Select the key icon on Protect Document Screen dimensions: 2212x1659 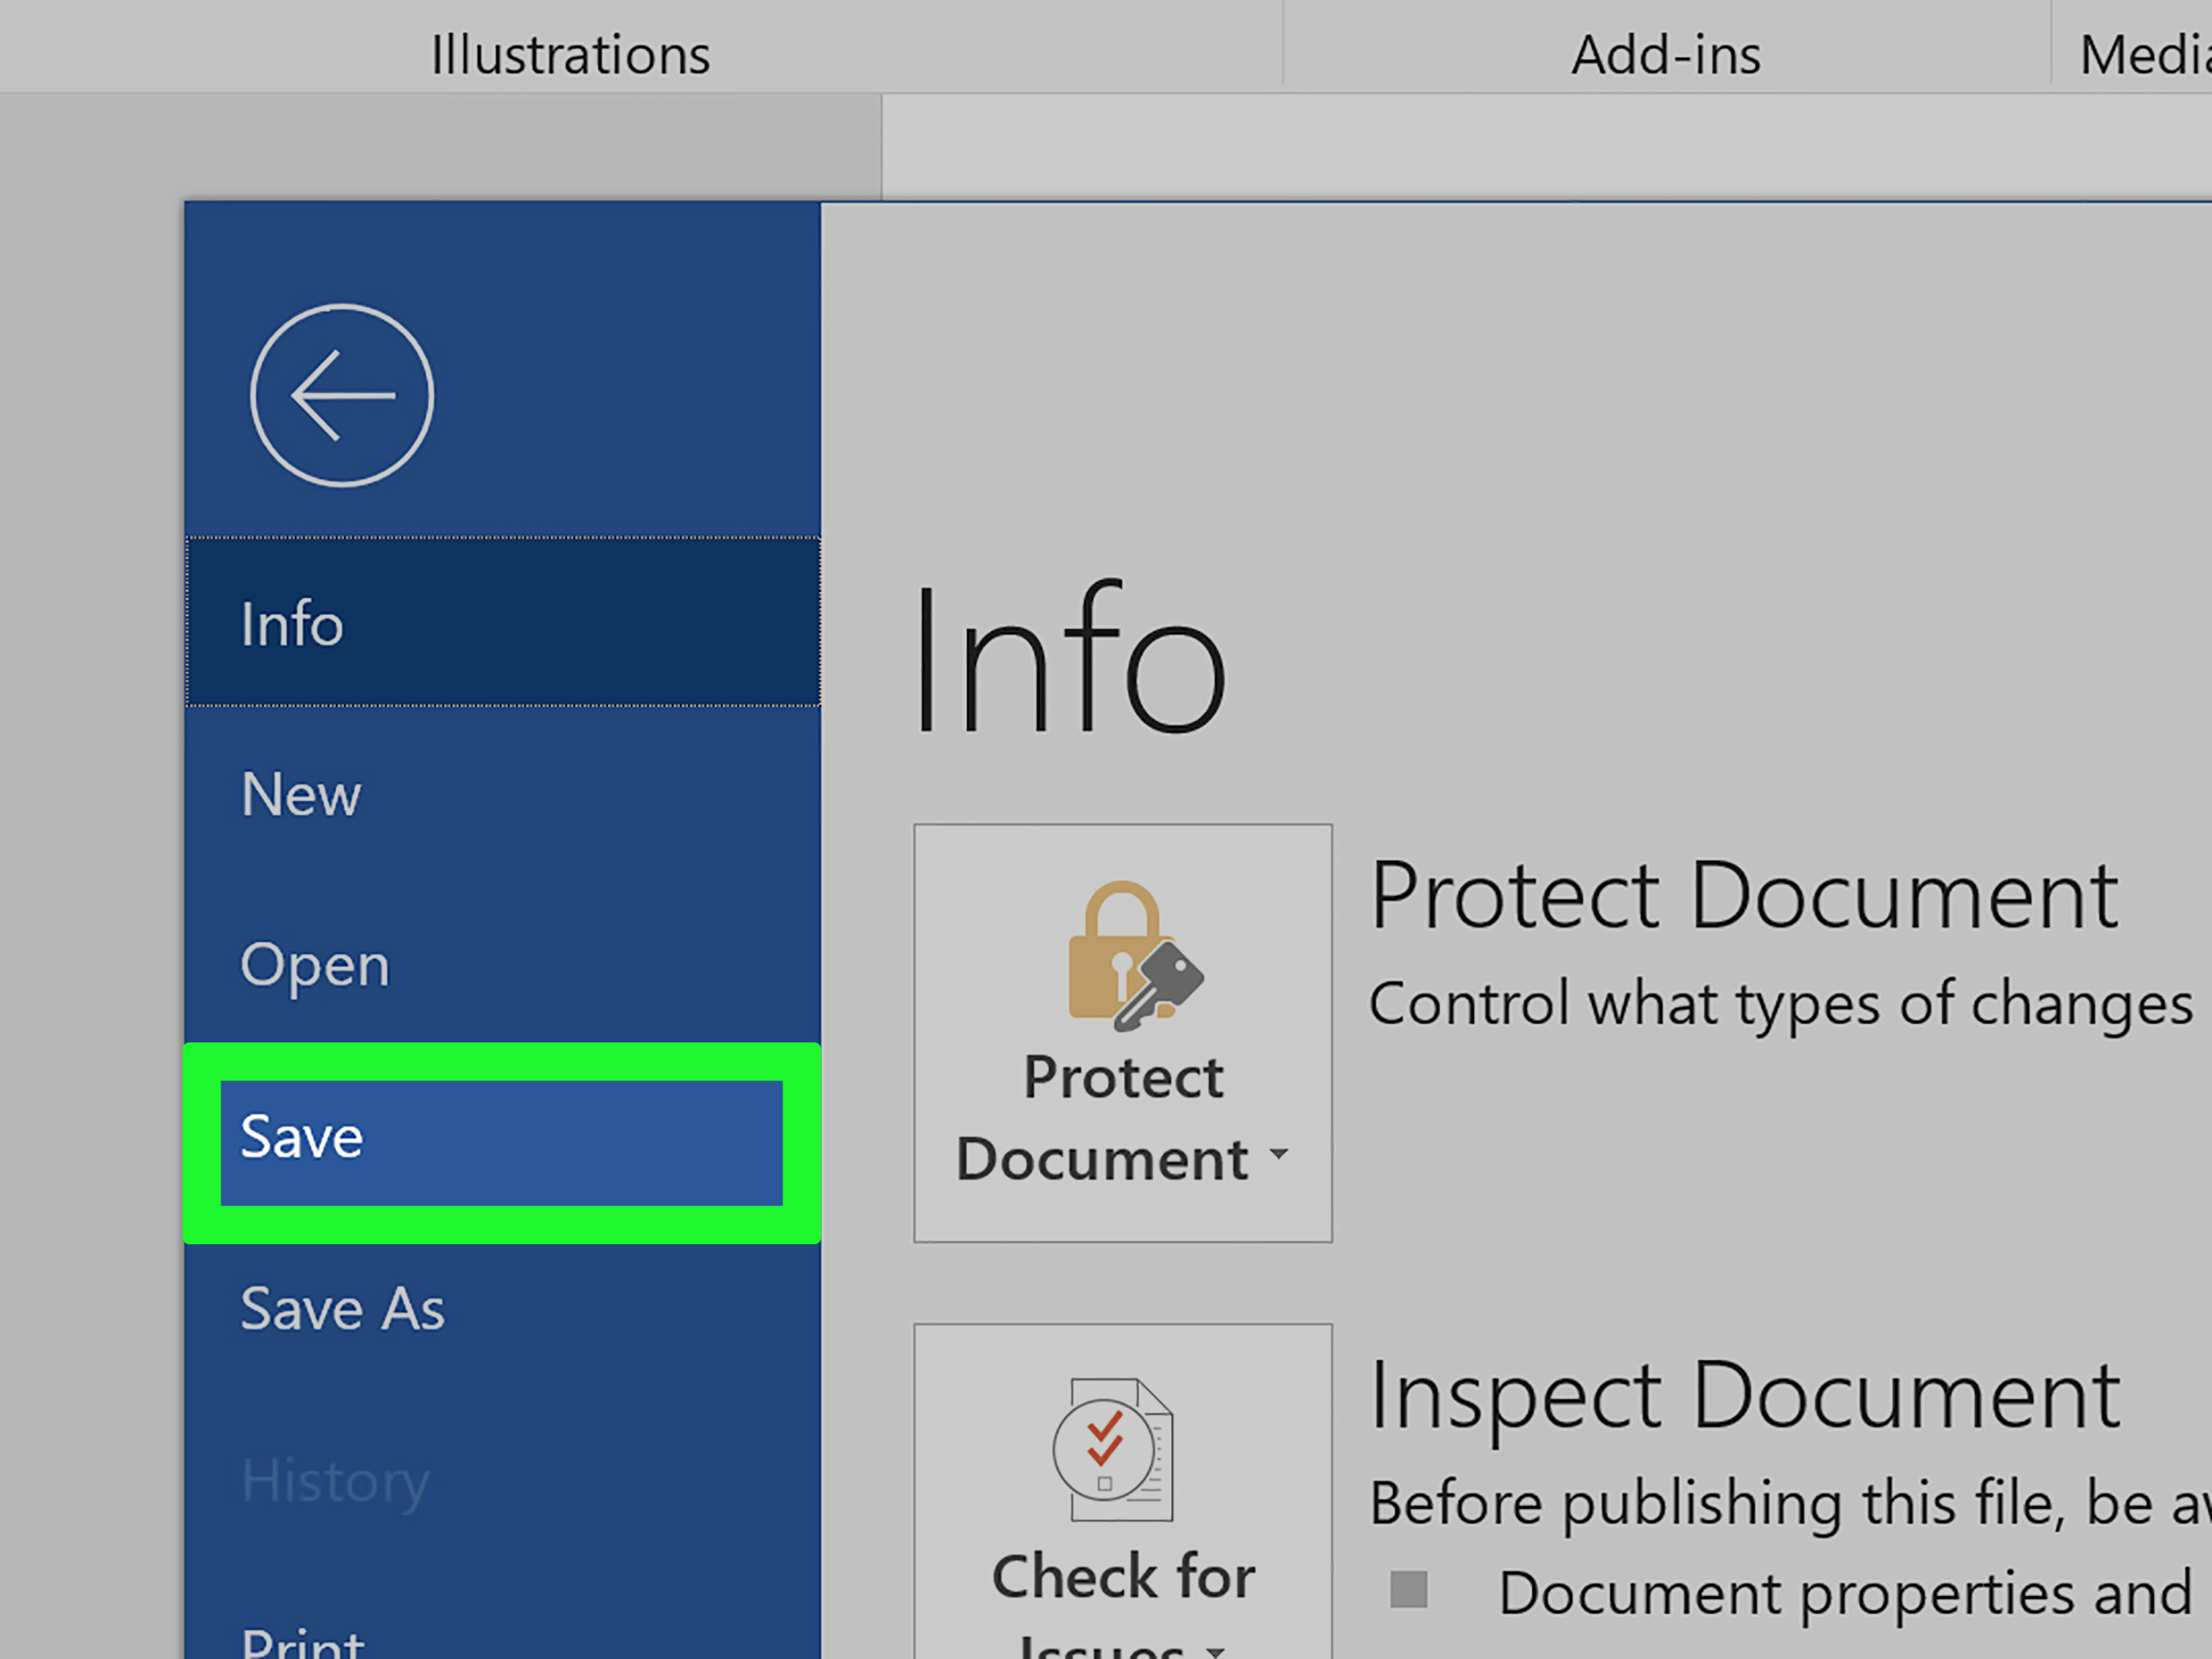(x=1170, y=990)
